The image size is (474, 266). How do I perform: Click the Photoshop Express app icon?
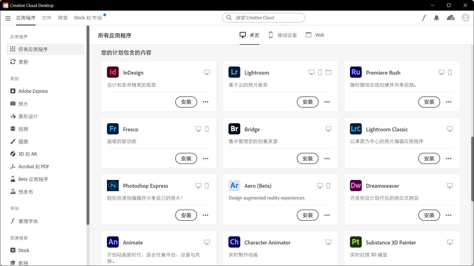pos(113,186)
